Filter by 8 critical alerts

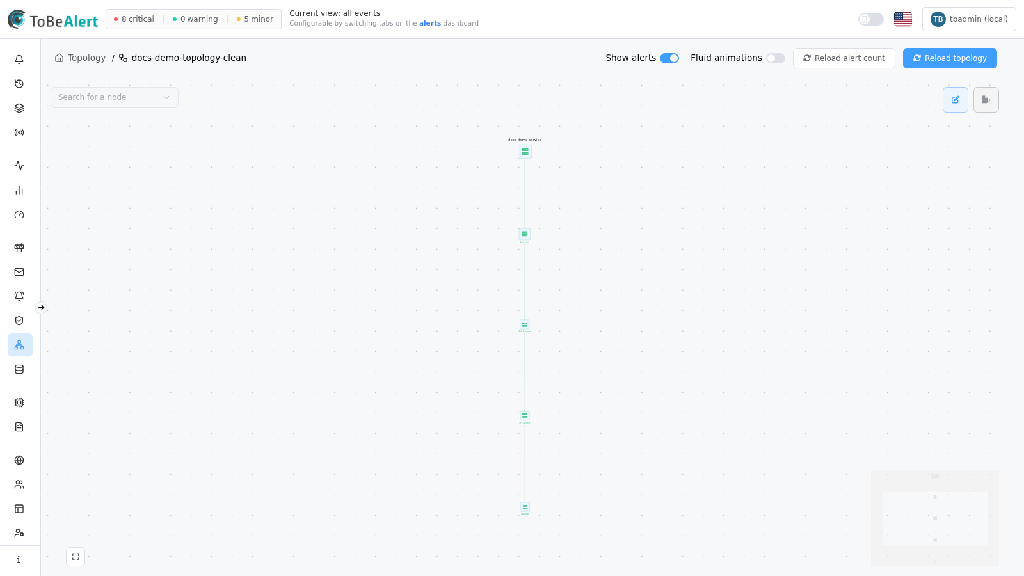[x=134, y=19]
